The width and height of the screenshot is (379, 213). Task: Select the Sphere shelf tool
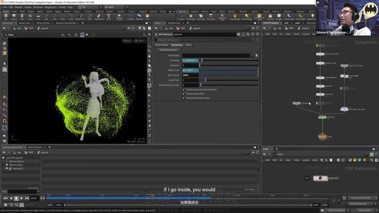click(x=14, y=17)
